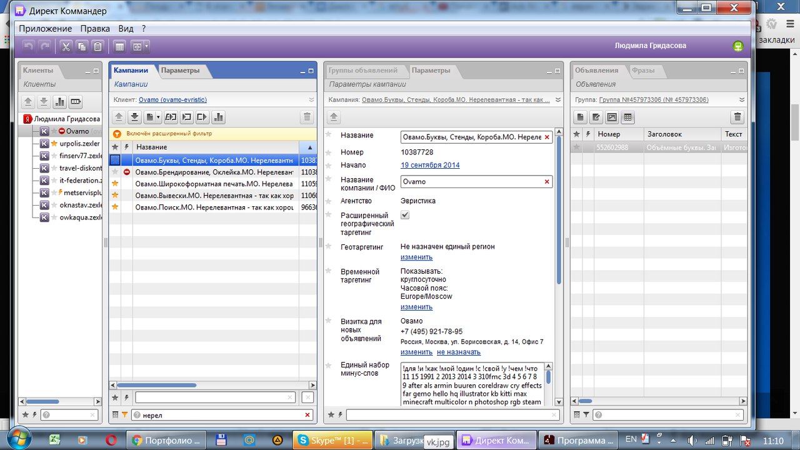Open the Opera browser icon in taskbar

point(111,440)
